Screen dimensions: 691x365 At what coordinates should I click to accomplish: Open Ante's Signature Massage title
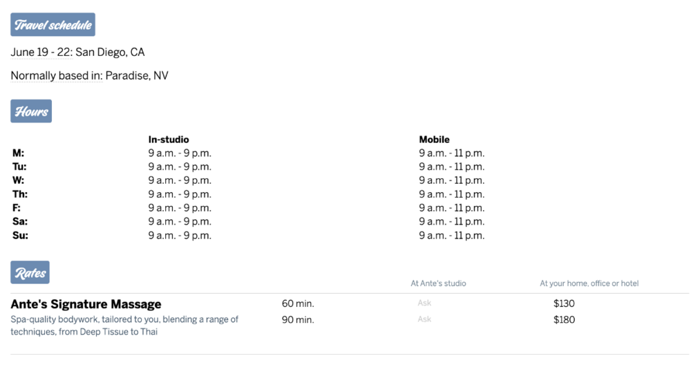(86, 304)
